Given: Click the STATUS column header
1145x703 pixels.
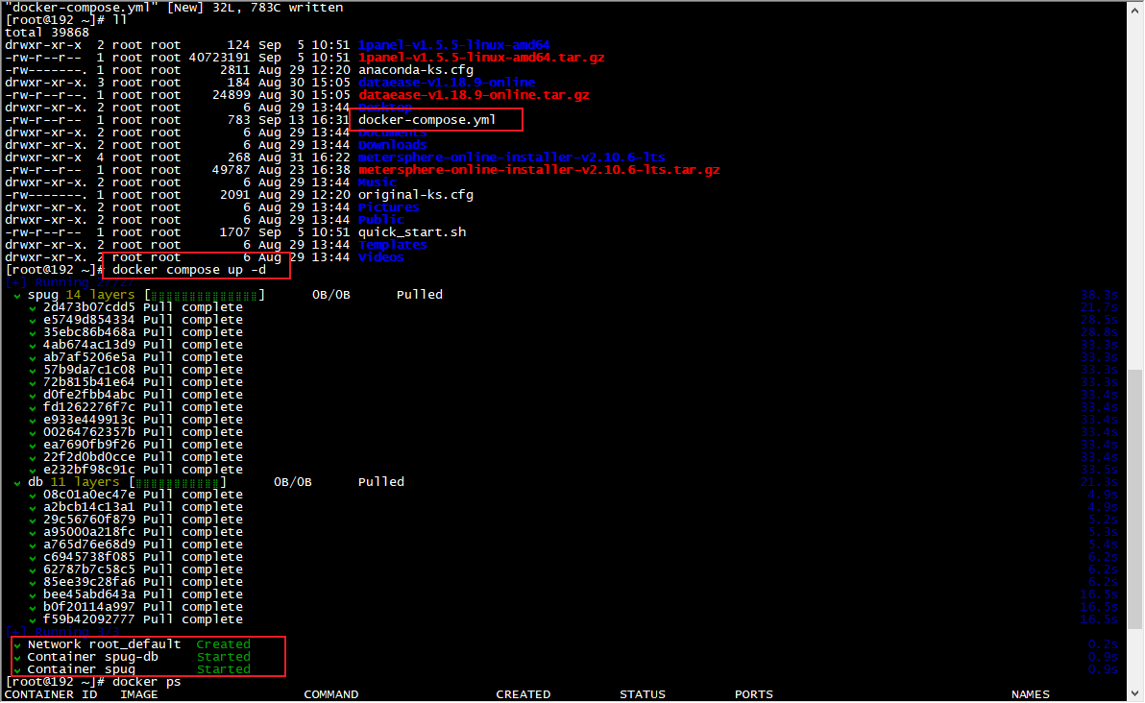Looking at the screenshot, I should coord(643,694).
